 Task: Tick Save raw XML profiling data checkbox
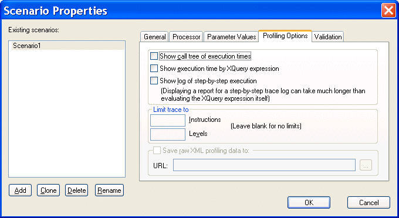point(157,151)
